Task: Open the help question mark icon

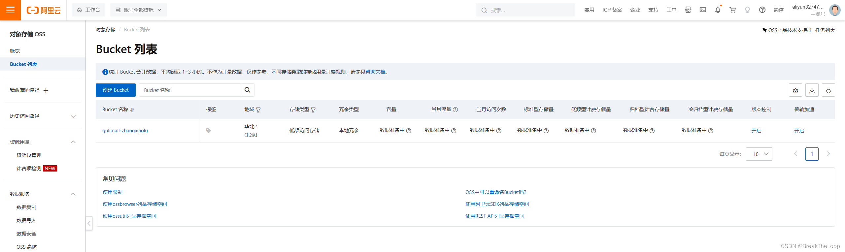Action: tap(762, 10)
